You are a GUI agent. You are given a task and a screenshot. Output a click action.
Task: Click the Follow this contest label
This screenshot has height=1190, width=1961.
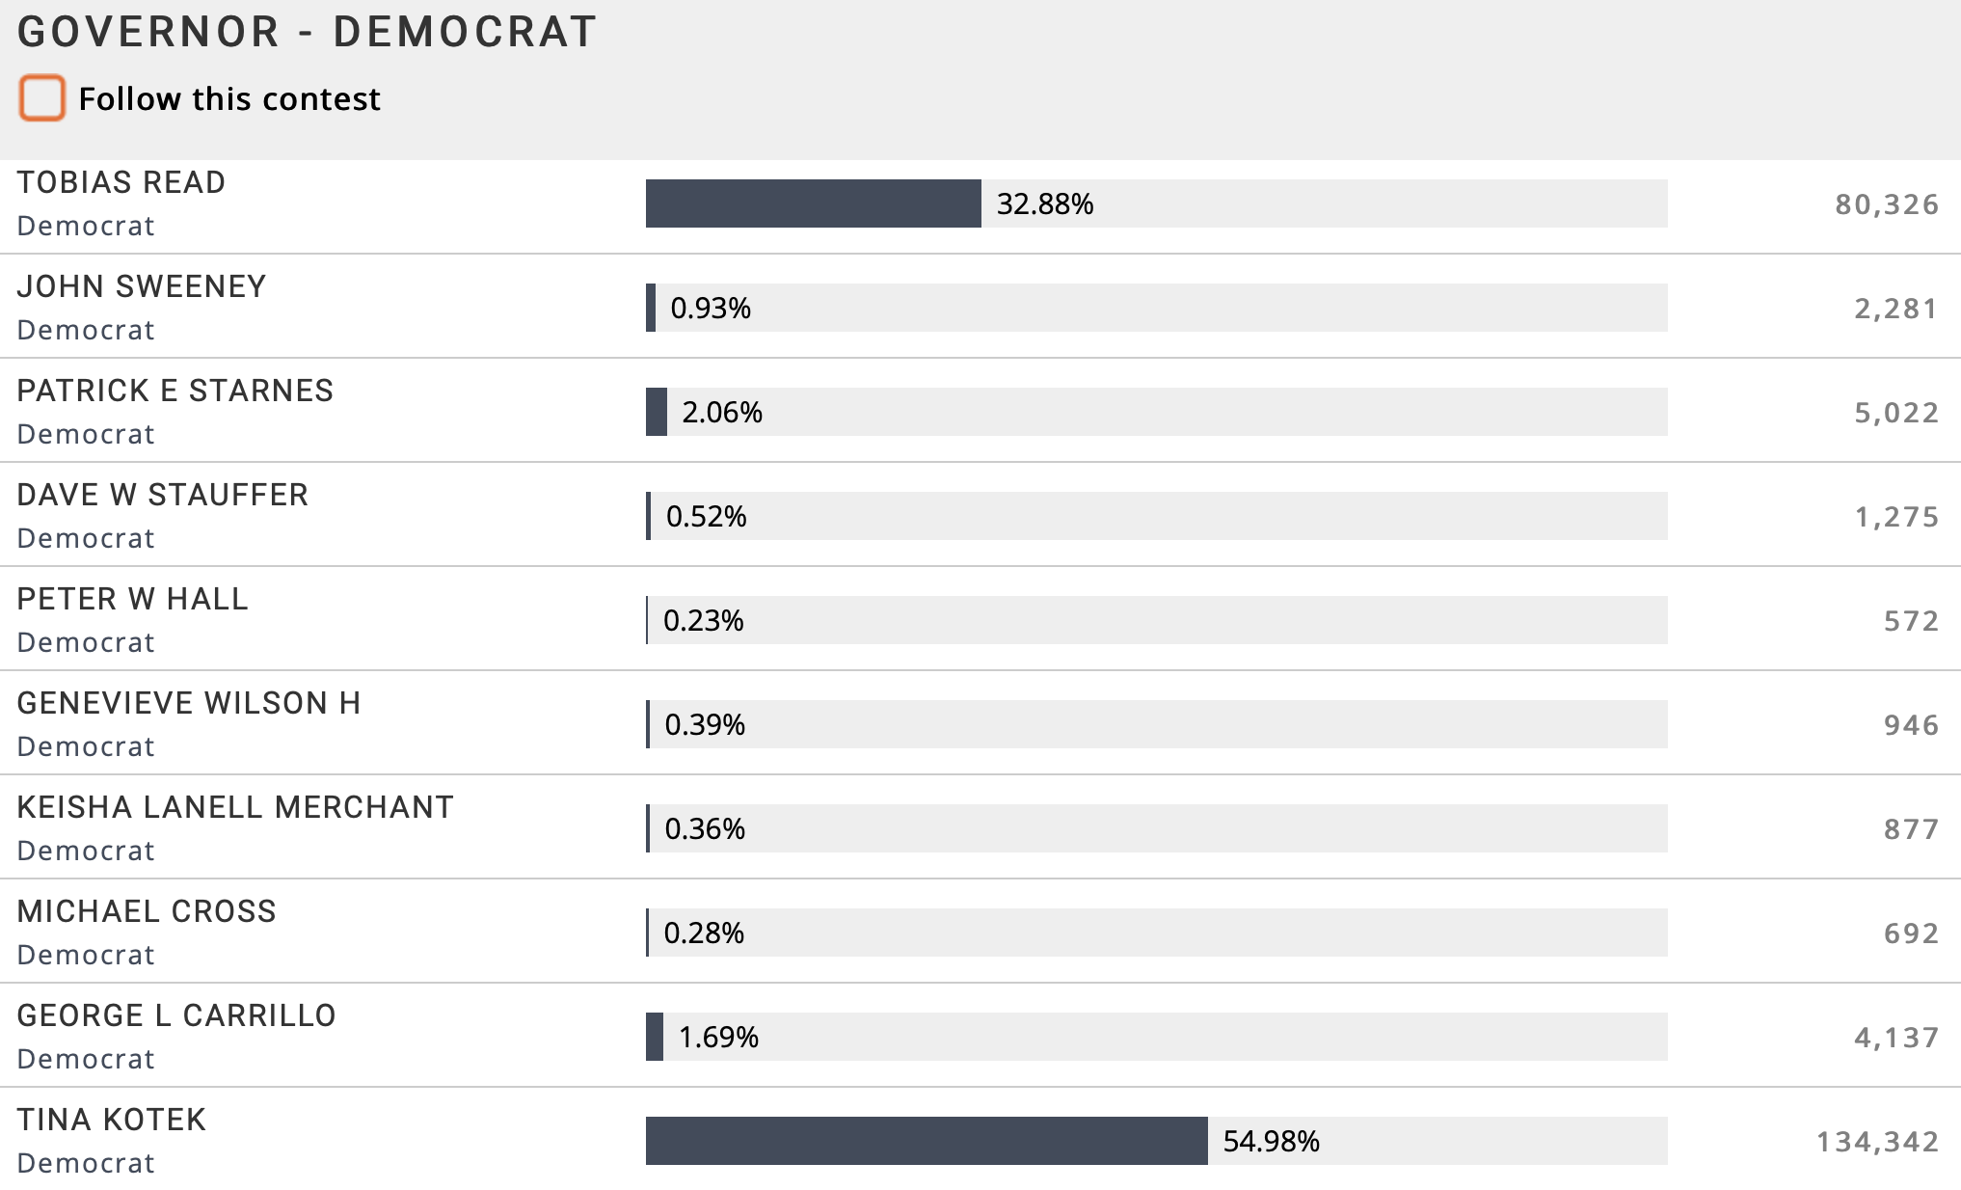[229, 99]
